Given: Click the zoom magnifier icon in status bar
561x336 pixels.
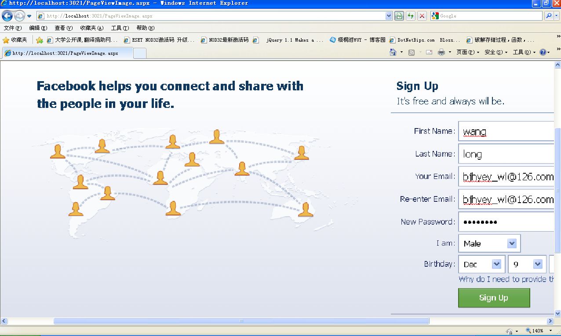Looking at the screenshot, I should 529,331.
